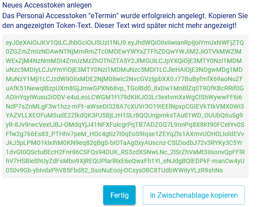Viewport: 257px width, 207px height.
Task: Click token line starting with WExZjM4NzNmMDI4
Action: click(124, 61)
